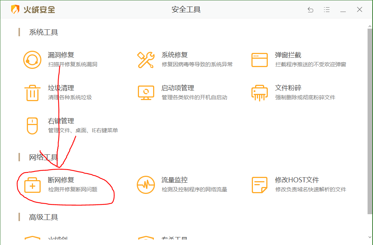Close the 安全工具 window

click(x=360, y=9)
